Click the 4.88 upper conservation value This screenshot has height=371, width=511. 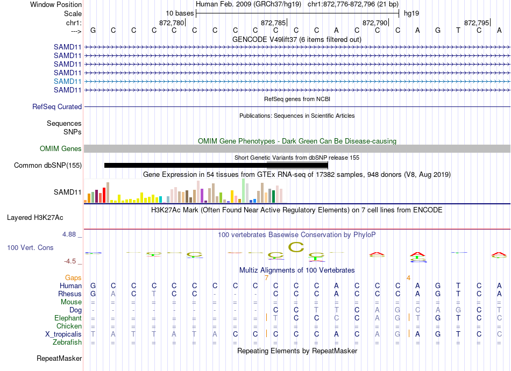click(69, 234)
